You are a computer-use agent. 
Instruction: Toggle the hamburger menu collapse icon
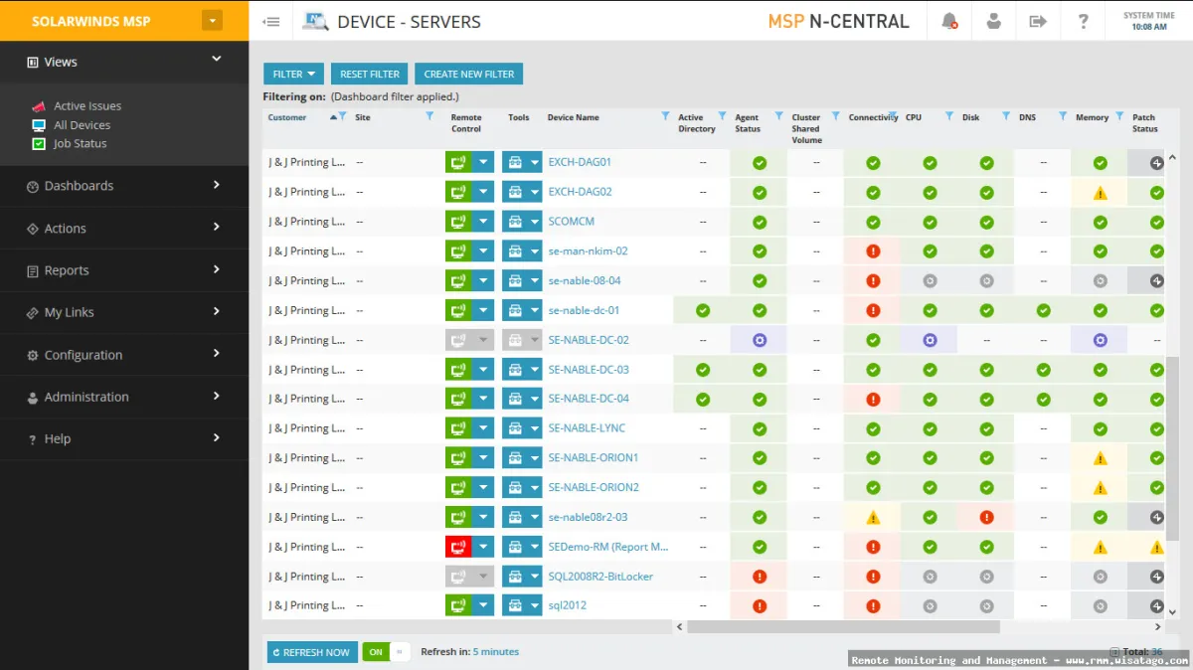pos(270,21)
